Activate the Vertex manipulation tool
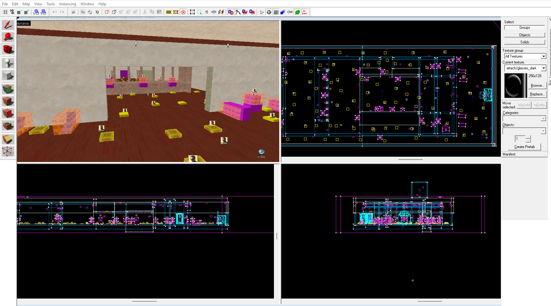Image resolution: width=551 pixels, height=306 pixels. (x=8, y=151)
